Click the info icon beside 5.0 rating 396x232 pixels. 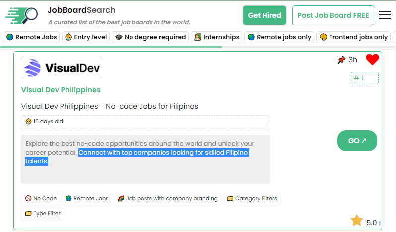coord(379,223)
